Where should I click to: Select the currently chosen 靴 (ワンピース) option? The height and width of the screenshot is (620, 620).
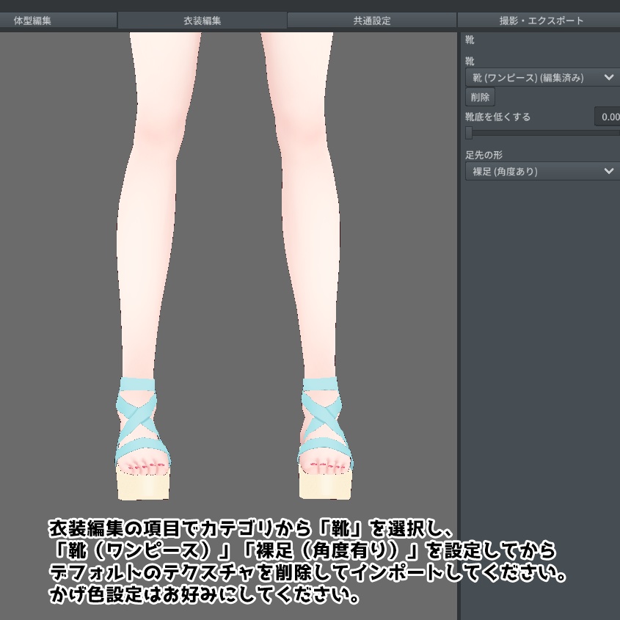tap(528, 77)
